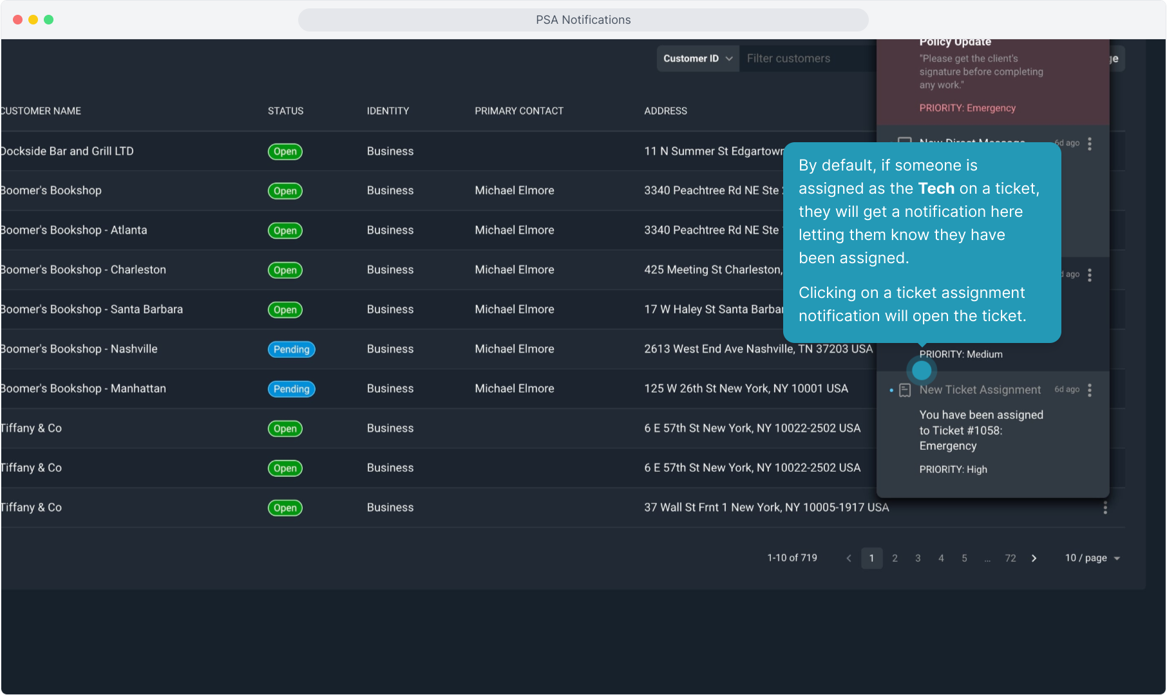The height and width of the screenshot is (695, 1167).
Task: Click the Filter customers search field
Action: [805, 59]
